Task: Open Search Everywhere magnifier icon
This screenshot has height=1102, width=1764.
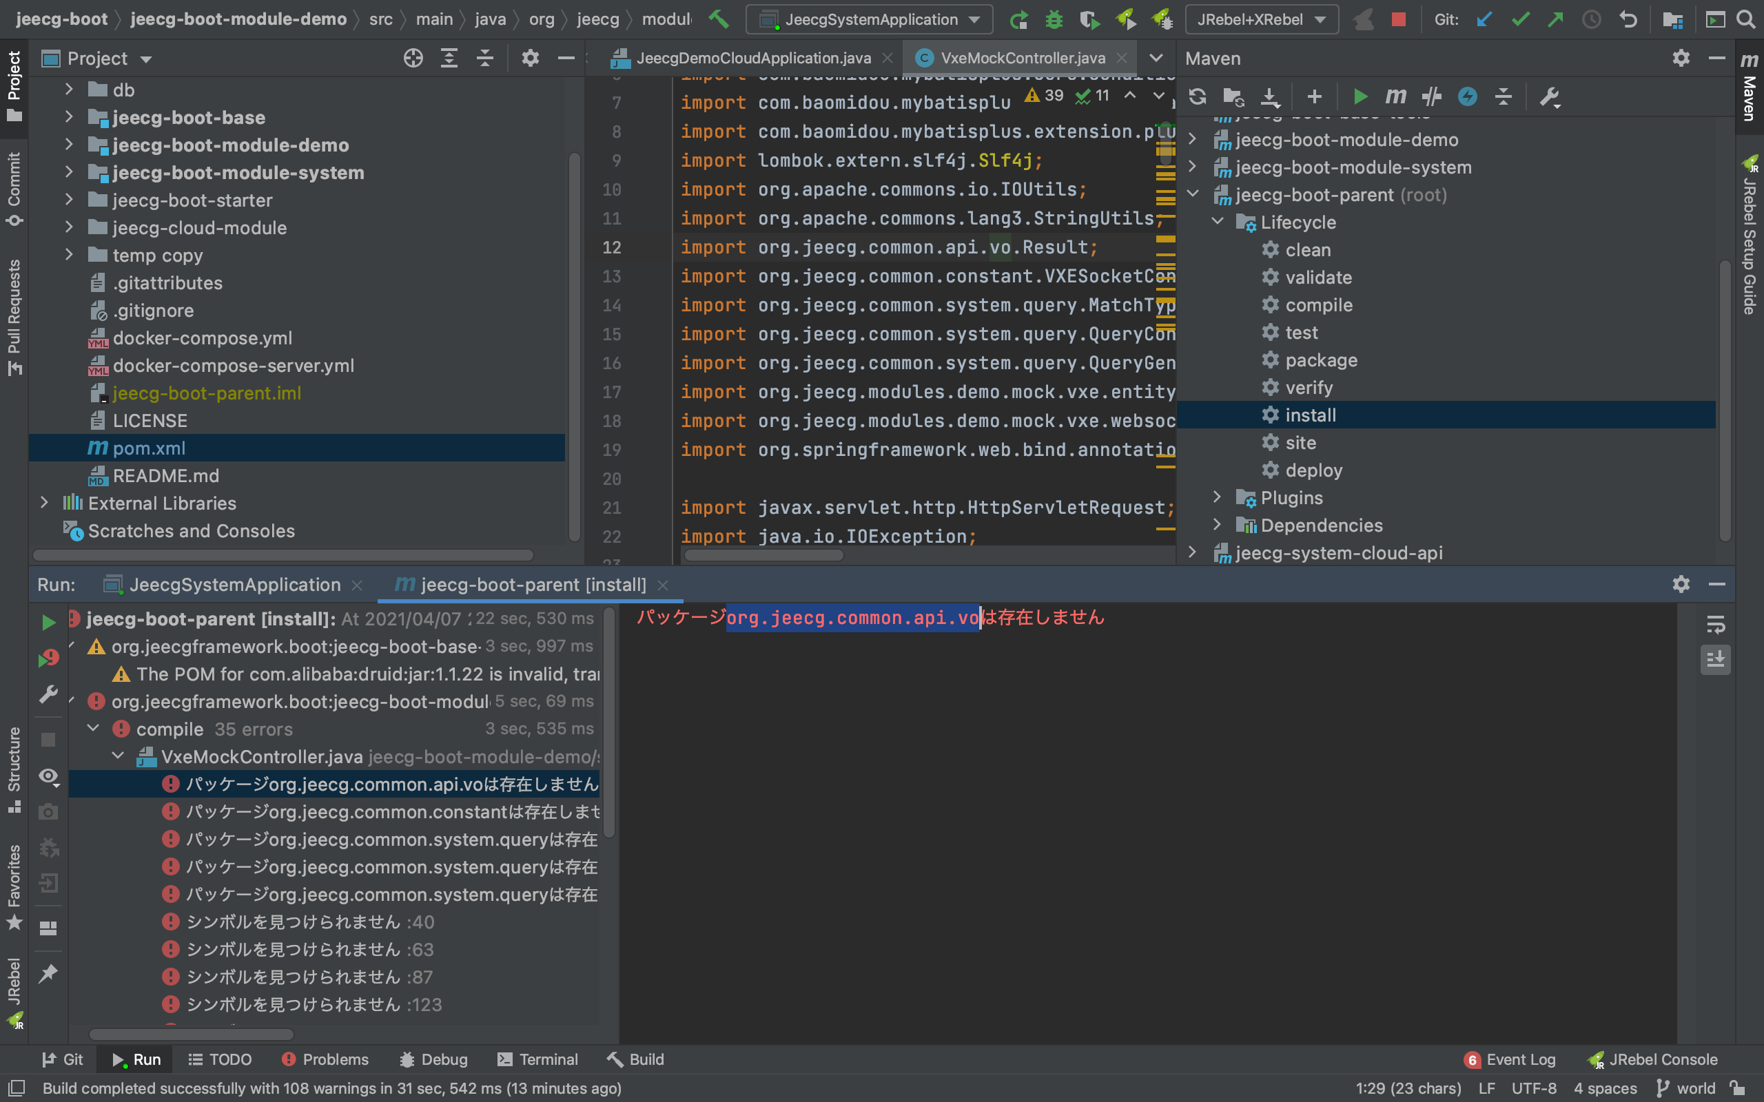Action: point(1746,19)
